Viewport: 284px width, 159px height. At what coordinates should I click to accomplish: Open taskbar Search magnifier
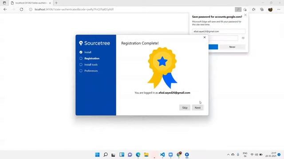pos(106,155)
